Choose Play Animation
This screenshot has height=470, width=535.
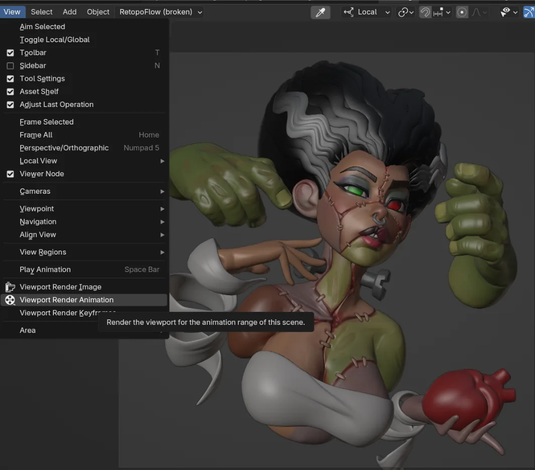(x=84, y=269)
